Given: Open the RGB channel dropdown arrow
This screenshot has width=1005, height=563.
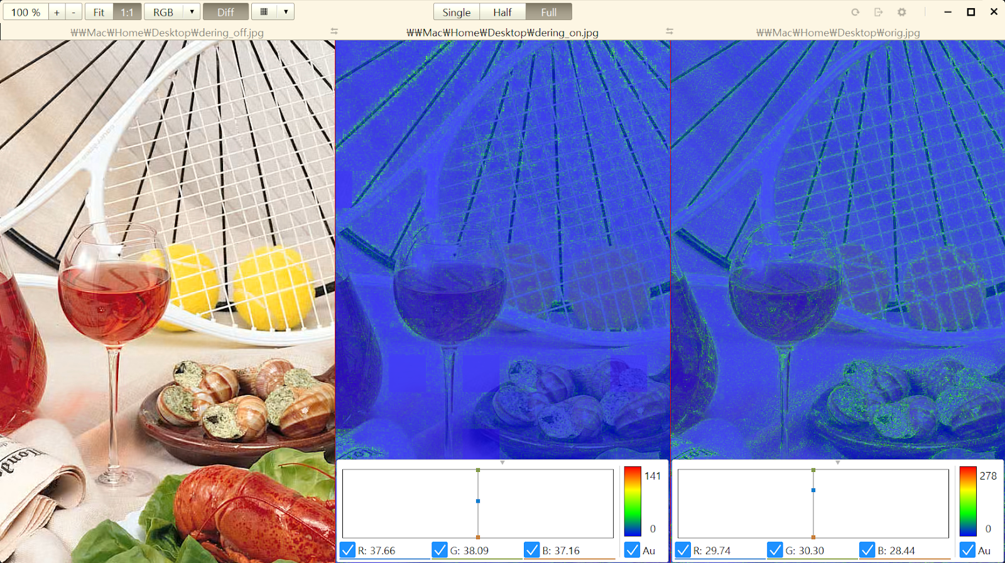Looking at the screenshot, I should coord(192,12).
